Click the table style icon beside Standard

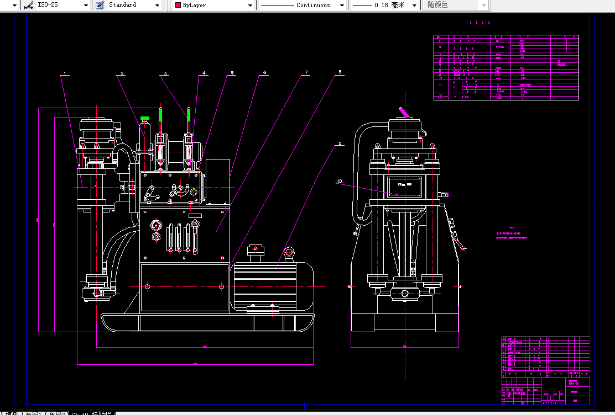(x=100, y=5)
